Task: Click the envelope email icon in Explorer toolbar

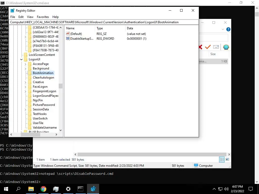Action: [x=216, y=47]
